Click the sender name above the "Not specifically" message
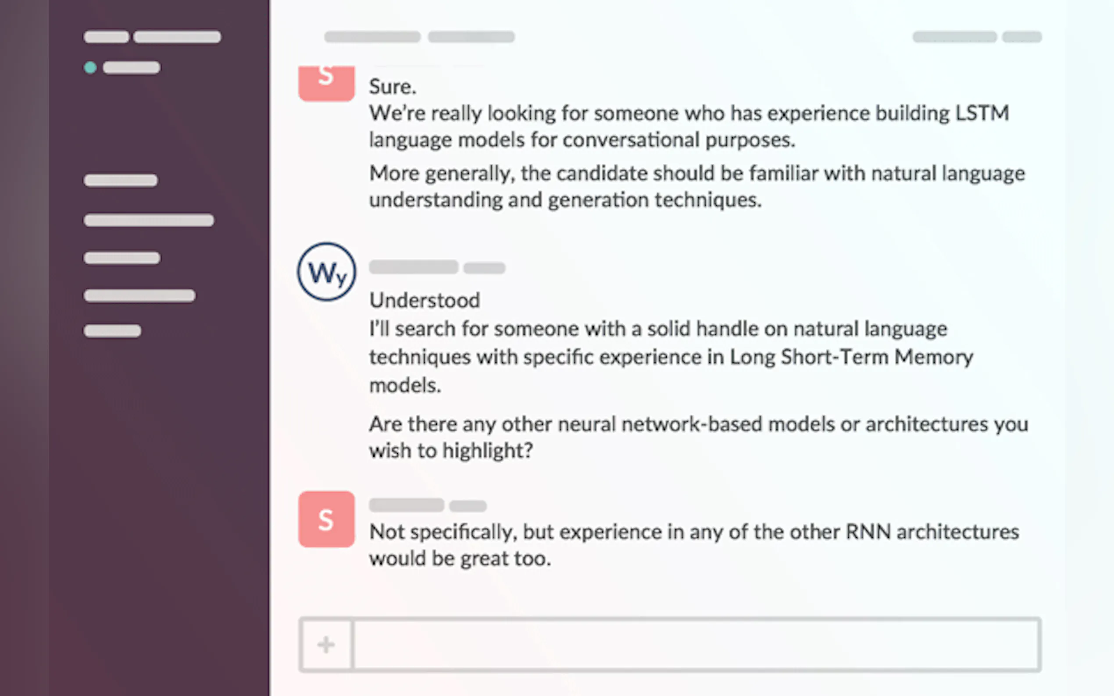The width and height of the screenshot is (1114, 696). (x=406, y=505)
